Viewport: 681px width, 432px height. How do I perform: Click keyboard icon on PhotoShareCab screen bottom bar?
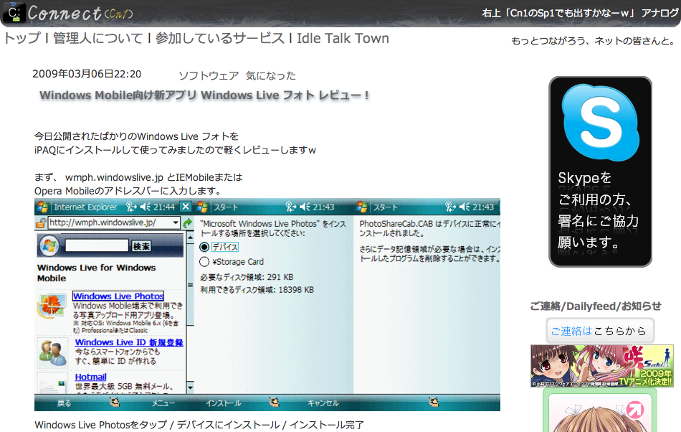pyautogui.click(x=434, y=402)
